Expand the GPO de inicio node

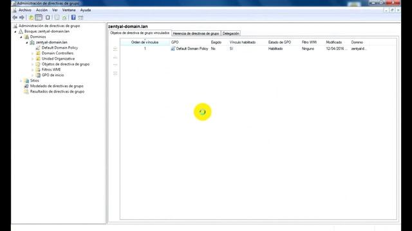coord(33,75)
